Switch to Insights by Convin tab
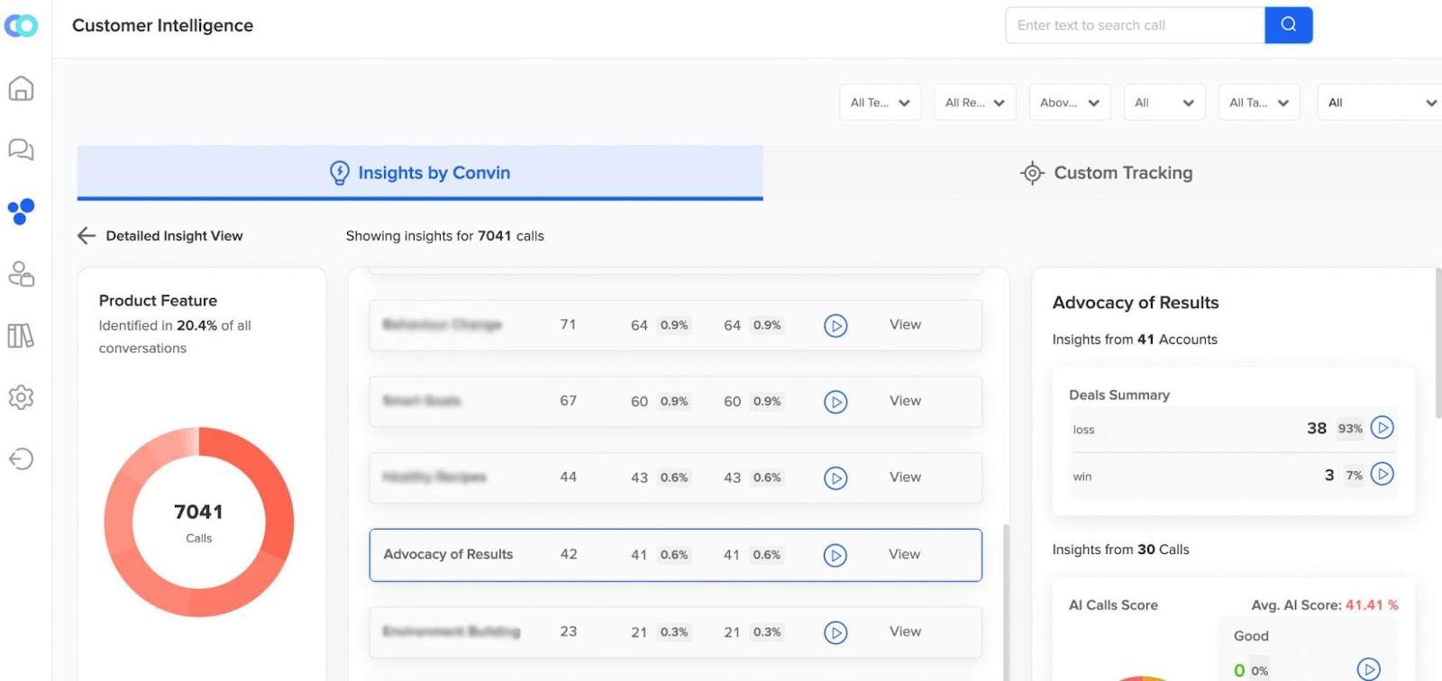1442x681 pixels. tap(420, 173)
